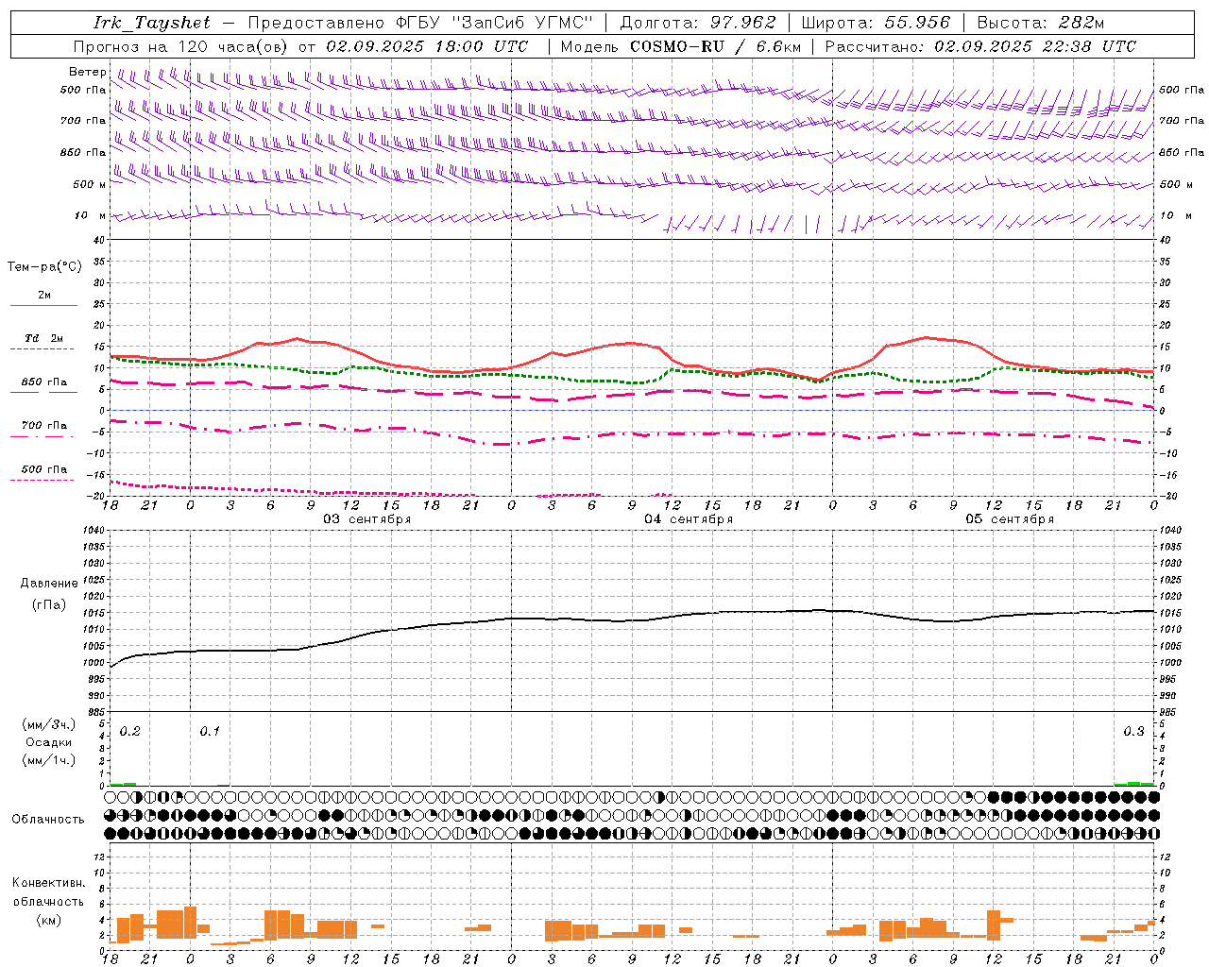Select the Модель COSMO-RU / 6.6км text
Image resolution: width=1209 pixels, height=967 pixels.
[681, 46]
